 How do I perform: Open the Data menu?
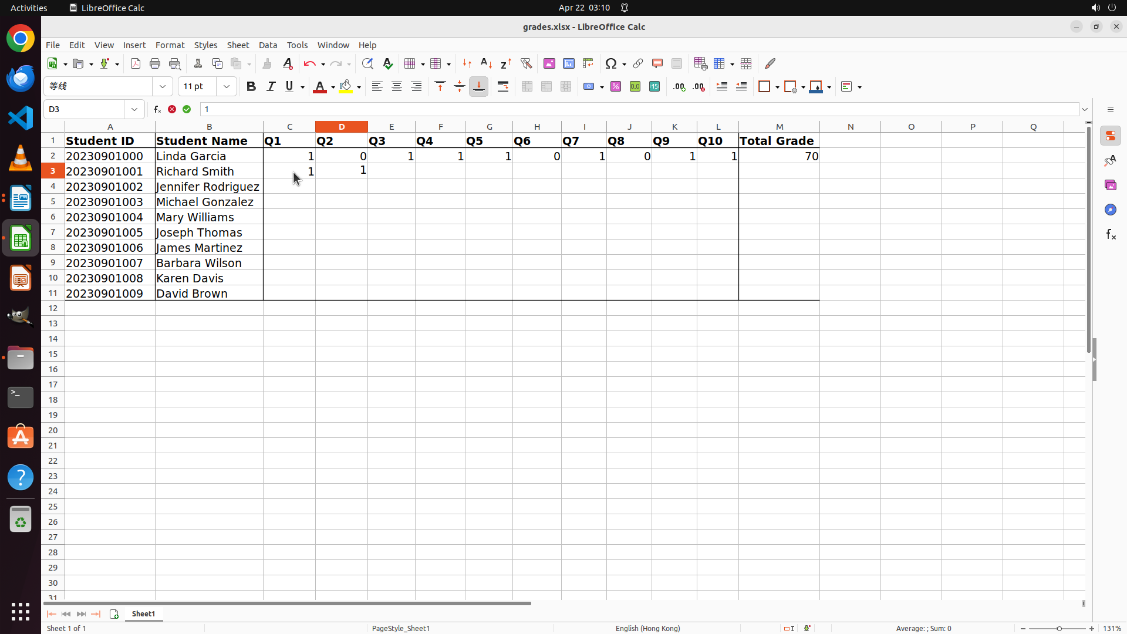[x=268, y=45]
